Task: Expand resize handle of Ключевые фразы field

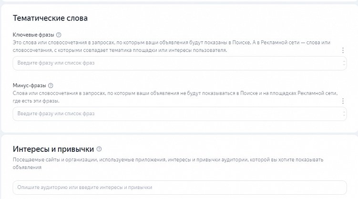Action: pos(344,63)
